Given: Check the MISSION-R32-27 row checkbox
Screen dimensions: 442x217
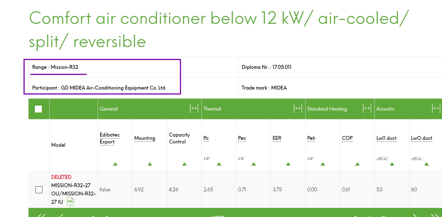Looking at the screenshot, I should click(x=39, y=190).
